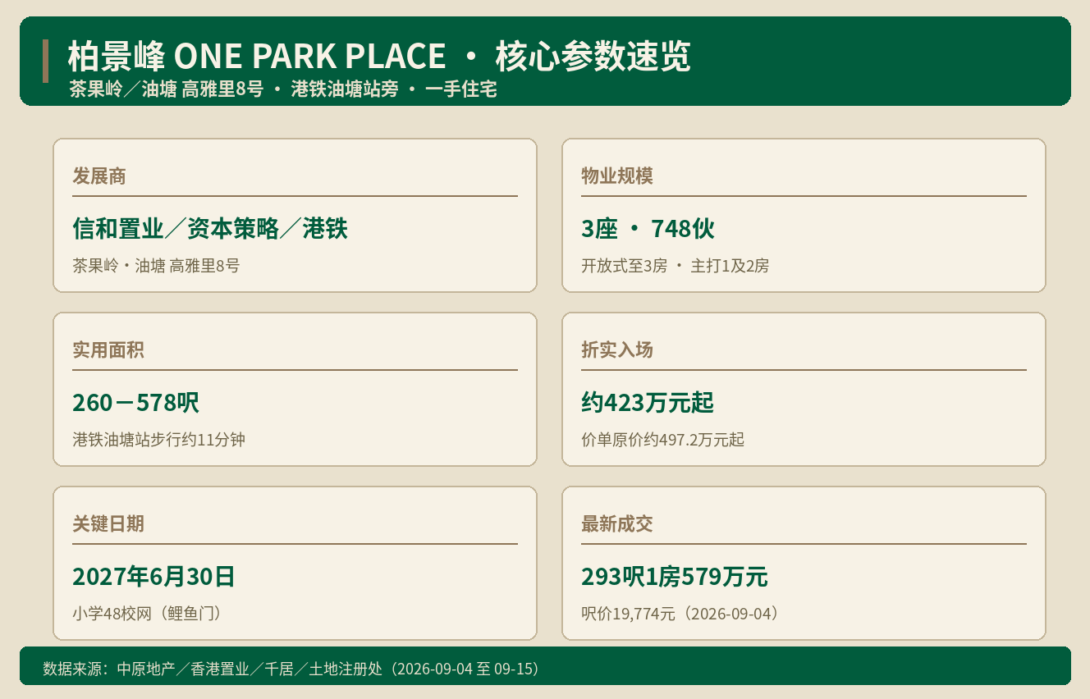The width and height of the screenshot is (1090, 699).
Task: Click the 260－578呎 area value
Action: click(135, 403)
